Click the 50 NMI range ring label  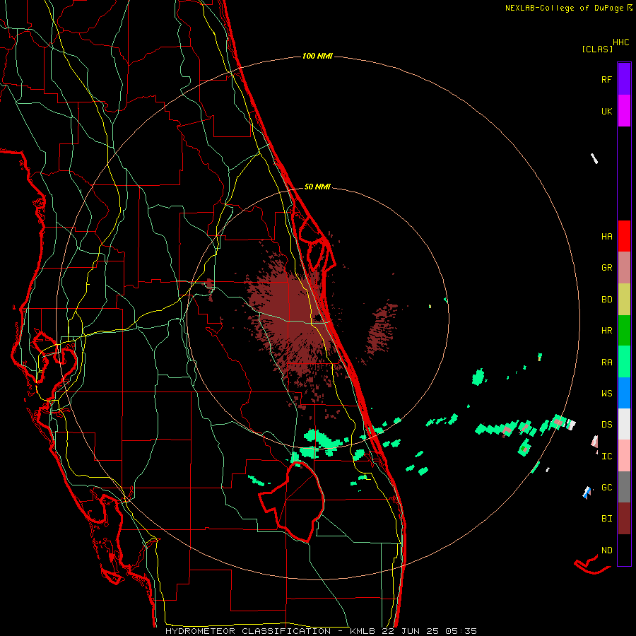click(317, 187)
